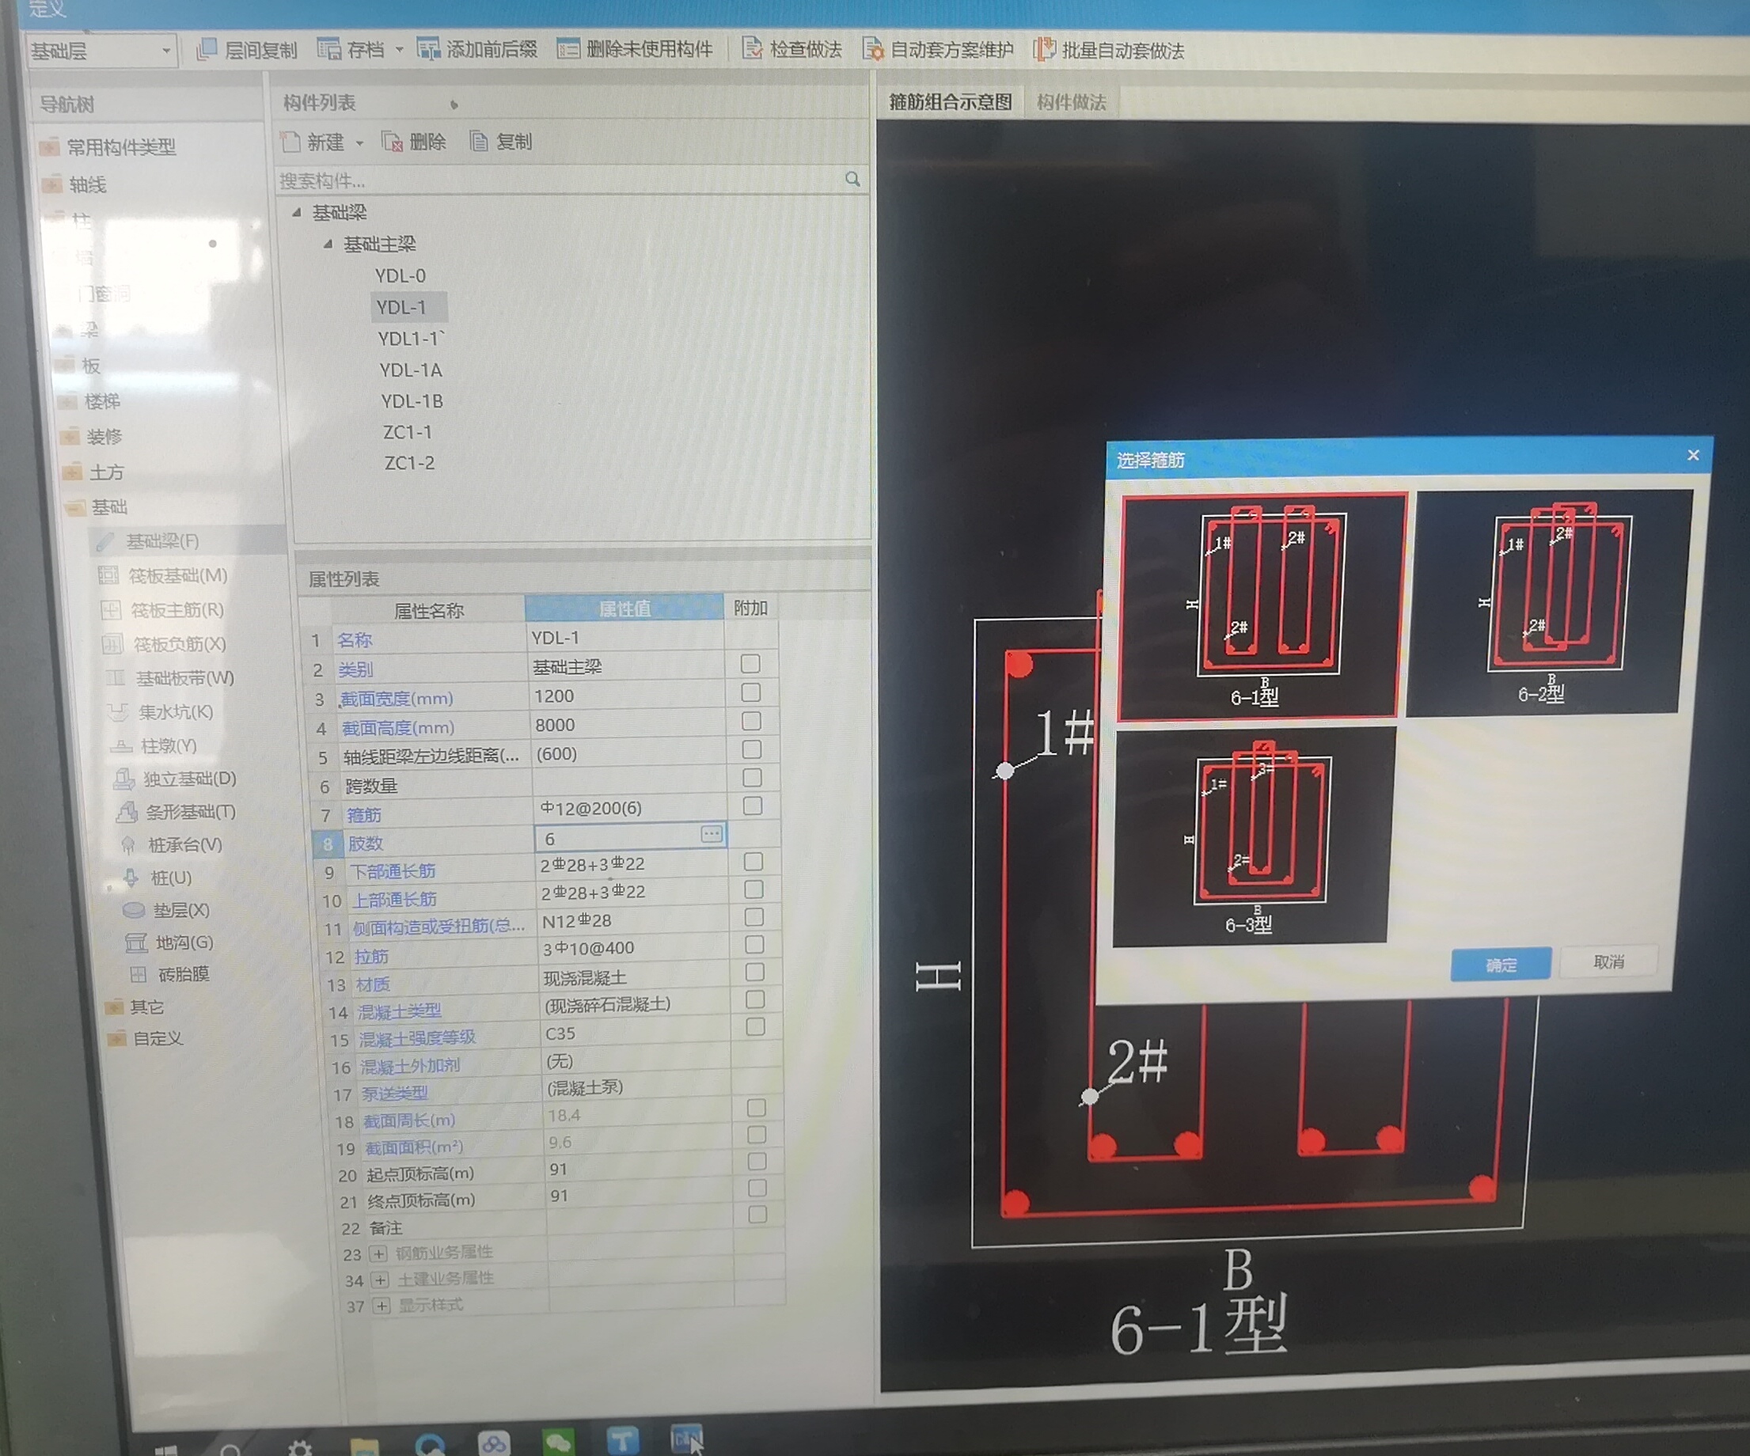This screenshot has width=1750, height=1456.
Task: Click the 检查做法 toolbar icon
Action: pos(753,49)
